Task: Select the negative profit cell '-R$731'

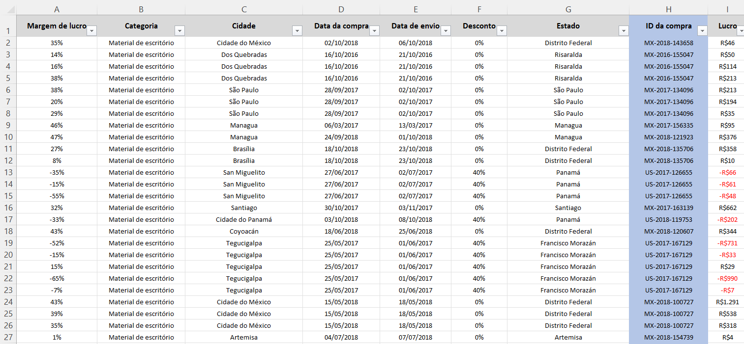Action: pyautogui.click(x=726, y=243)
